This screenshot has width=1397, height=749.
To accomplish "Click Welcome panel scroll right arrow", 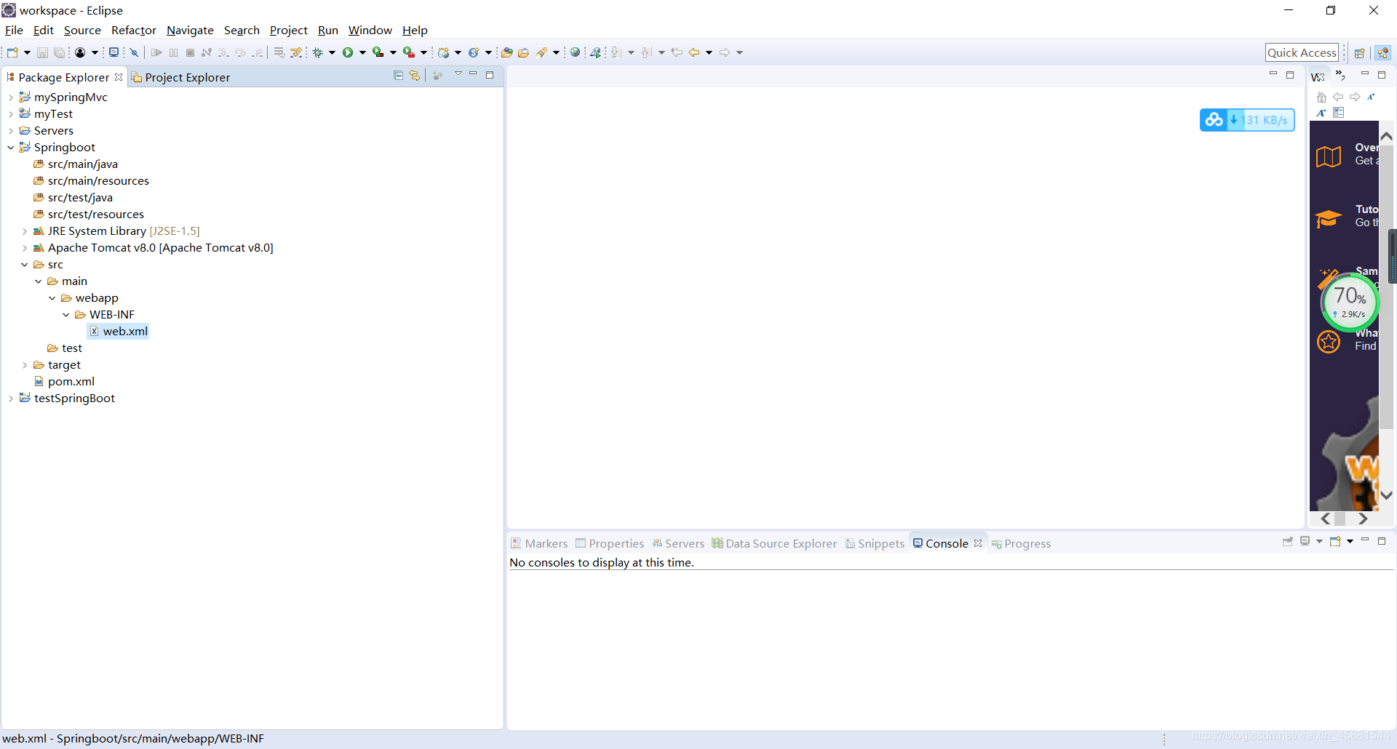I will tap(1363, 518).
